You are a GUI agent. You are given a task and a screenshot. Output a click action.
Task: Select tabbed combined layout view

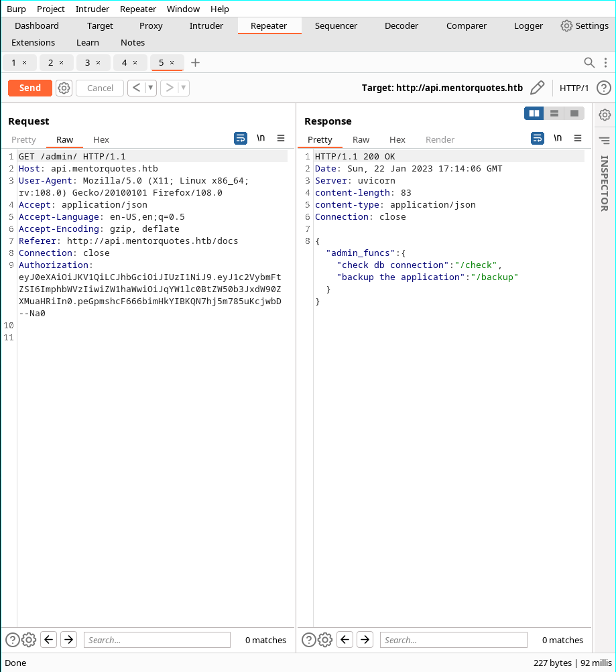[574, 113]
